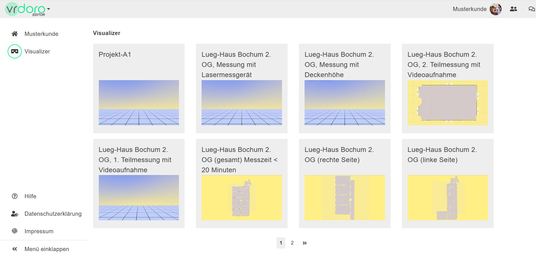Open the dropdown arrow beside vrdoro logo
The width and height of the screenshot is (536, 255).
click(x=49, y=9)
